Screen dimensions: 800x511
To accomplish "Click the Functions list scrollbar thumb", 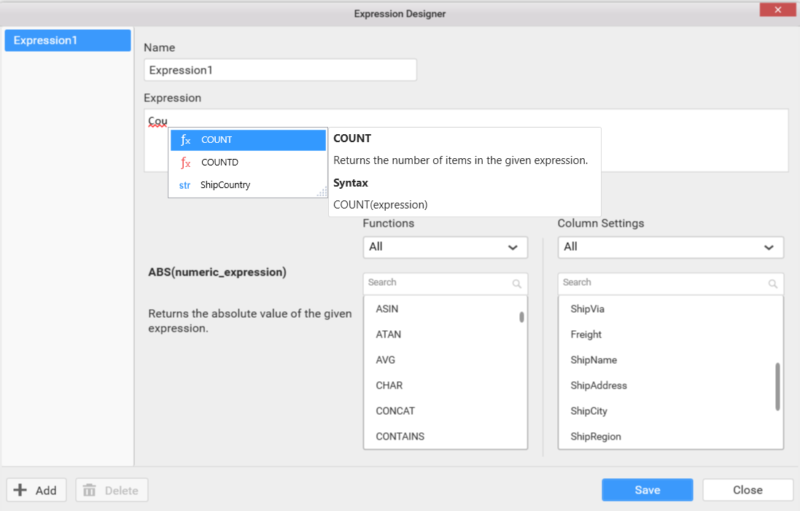I will 521,317.
